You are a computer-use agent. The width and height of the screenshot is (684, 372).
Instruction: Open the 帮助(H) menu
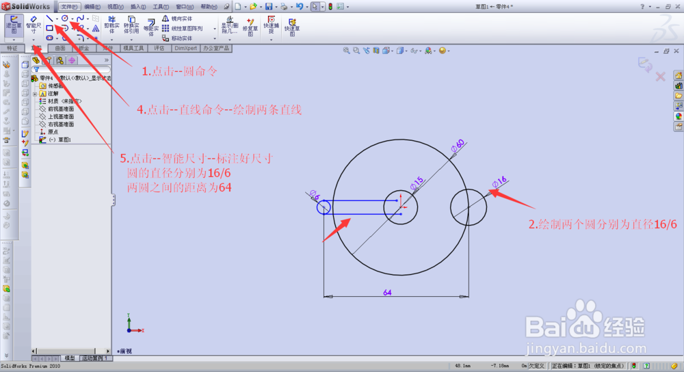209,7
